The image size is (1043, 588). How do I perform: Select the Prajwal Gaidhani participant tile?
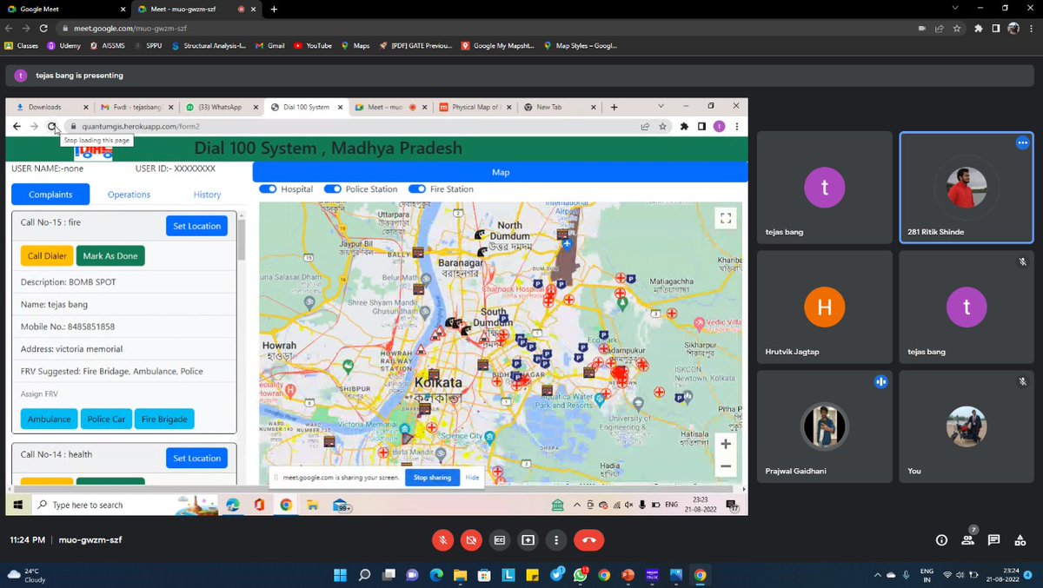[x=824, y=426]
